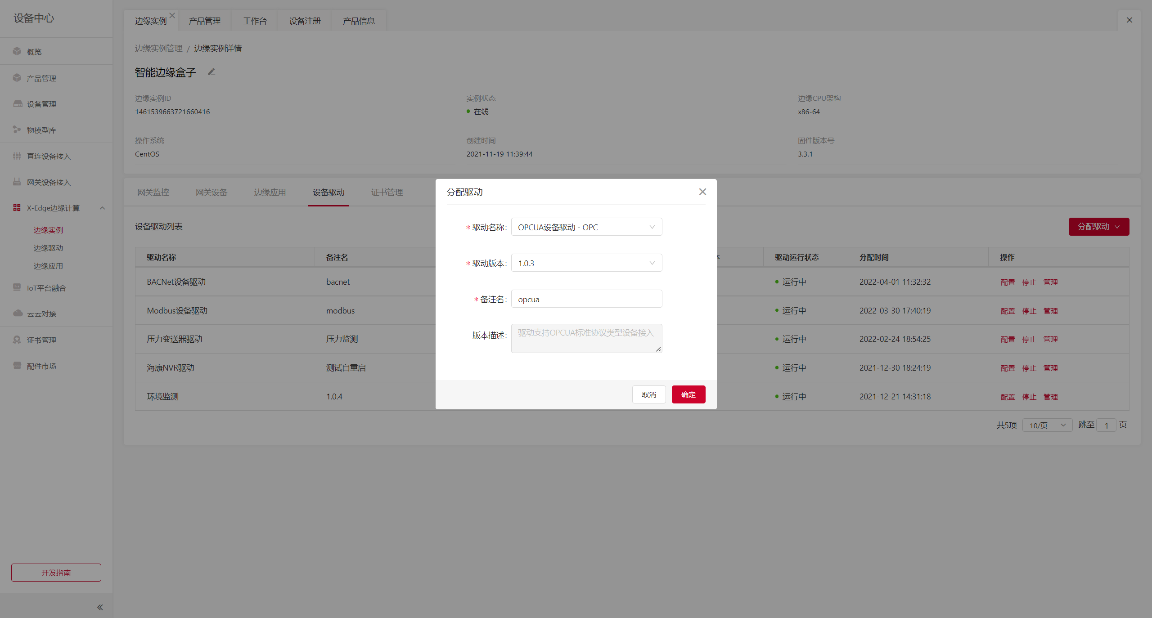
Task: Close the 分配驱动 dialog with X icon
Action: (x=702, y=192)
